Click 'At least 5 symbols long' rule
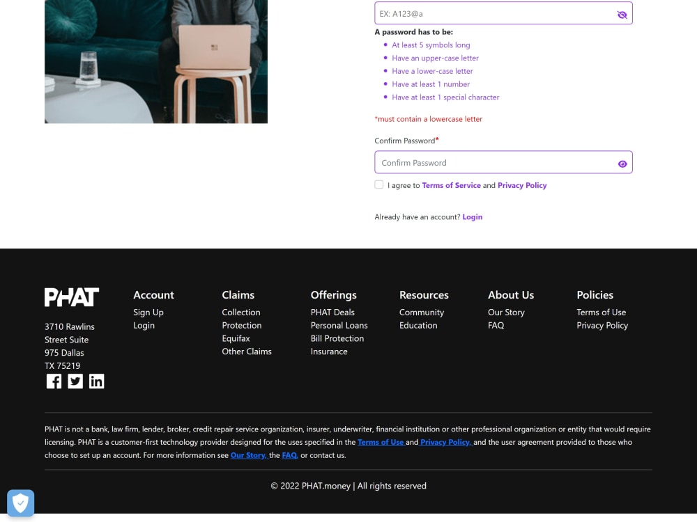Image resolution: width=697 pixels, height=522 pixels. click(431, 45)
